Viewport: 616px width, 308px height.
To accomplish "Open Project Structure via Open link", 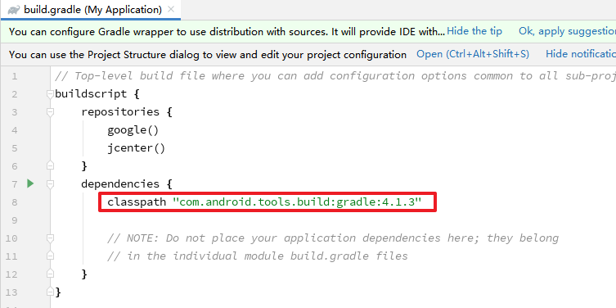I will coord(473,54).
